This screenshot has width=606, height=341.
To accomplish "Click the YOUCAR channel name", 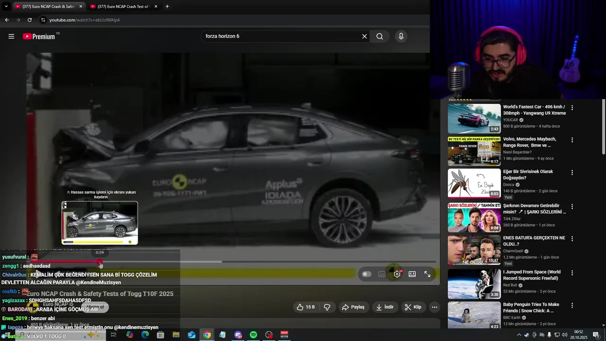I will click(510, 120).
